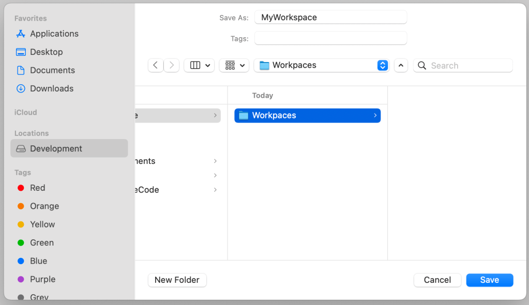Select Desktop in Favorites sidebar
This screenshot has width=529, height=305.
point(46,52)
